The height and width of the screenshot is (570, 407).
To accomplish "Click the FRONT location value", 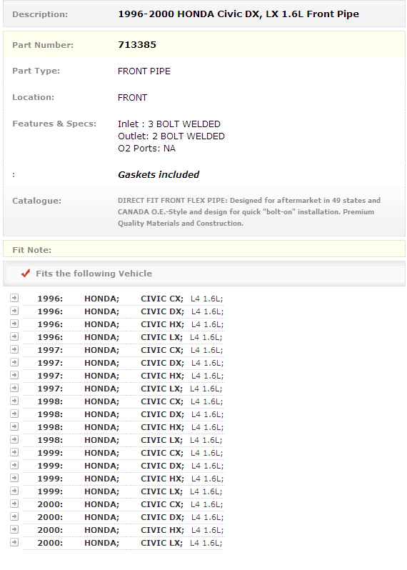I will tap(132, 98).
